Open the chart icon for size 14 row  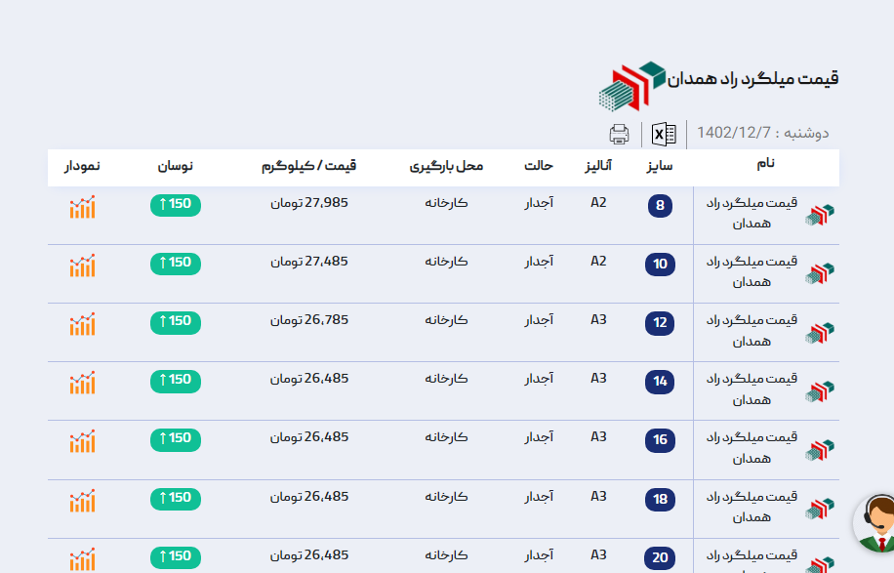(x=83, y=382)
